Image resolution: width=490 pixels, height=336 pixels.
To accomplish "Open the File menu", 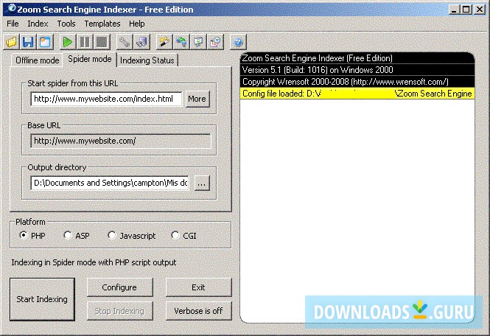I will coord(13,24).
